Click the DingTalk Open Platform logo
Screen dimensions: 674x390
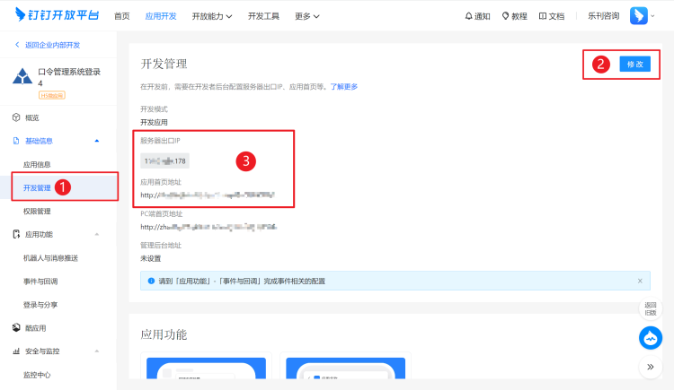tap(57, 15)
